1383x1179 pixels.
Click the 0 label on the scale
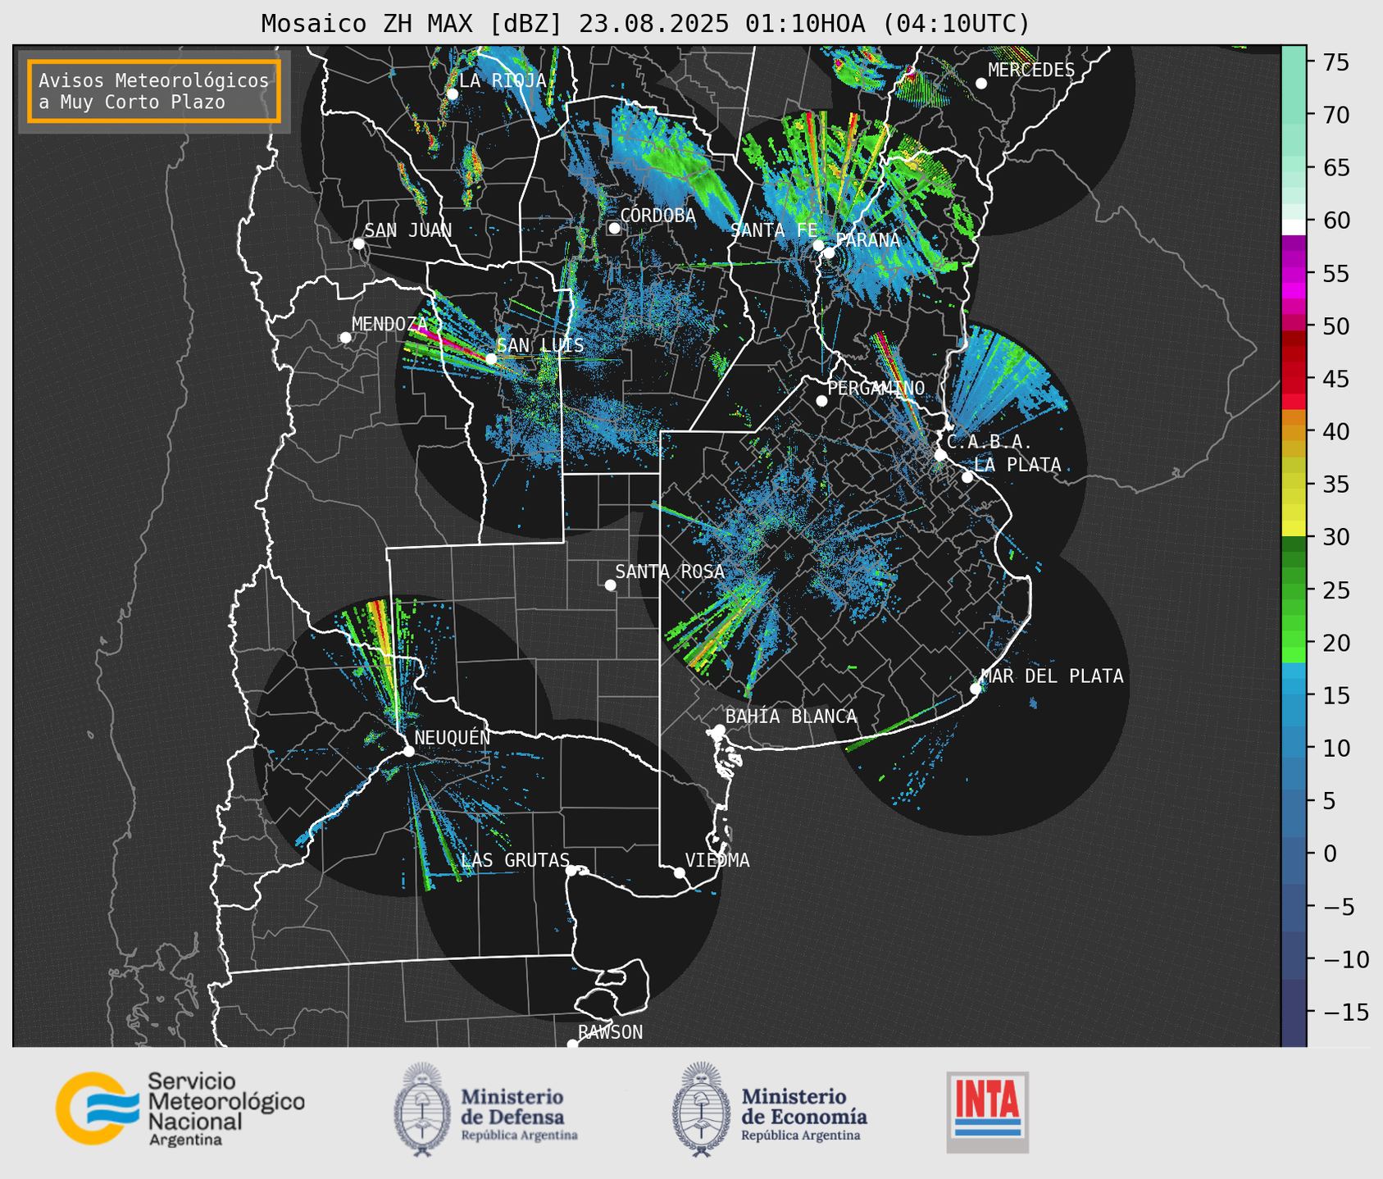[1329, 854]
